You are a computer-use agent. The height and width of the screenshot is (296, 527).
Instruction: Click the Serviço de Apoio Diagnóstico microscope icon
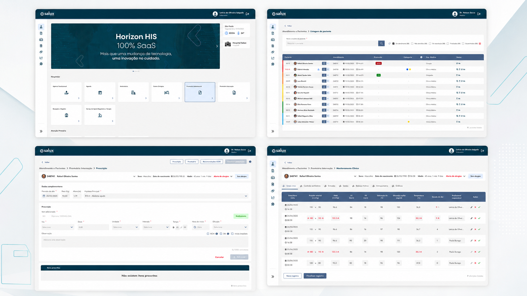(x=100, y=115)
